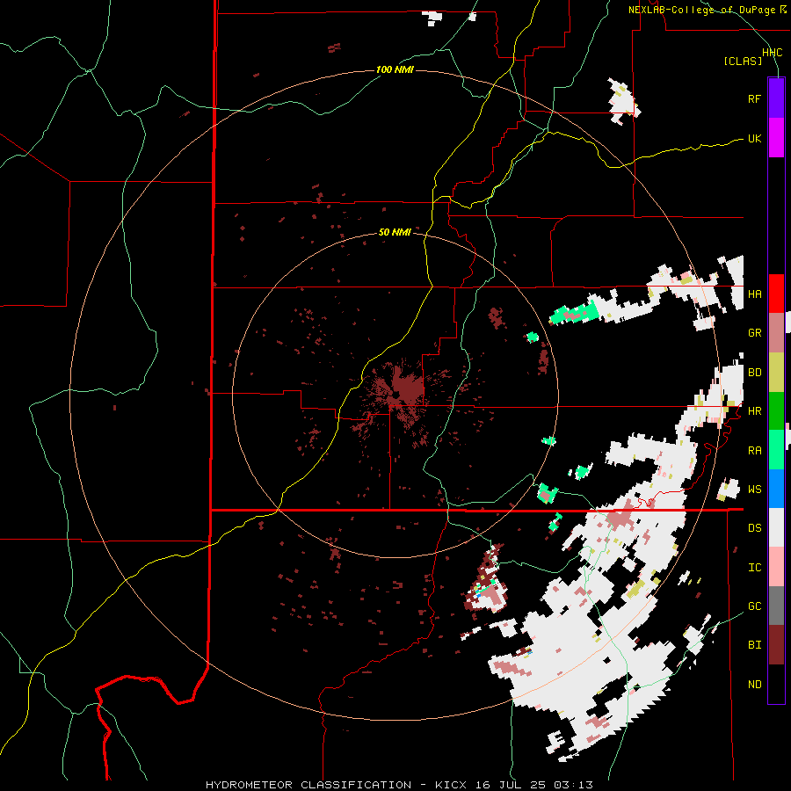This screenshot has width=791, height=791.
Task: Click the HA legend label
Action: pyautogui.click(x=754, y=294)
